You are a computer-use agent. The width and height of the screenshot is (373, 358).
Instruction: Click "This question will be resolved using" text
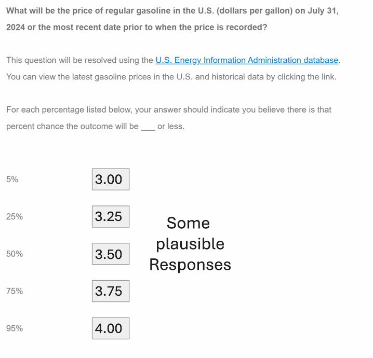(x=79, y=60)
